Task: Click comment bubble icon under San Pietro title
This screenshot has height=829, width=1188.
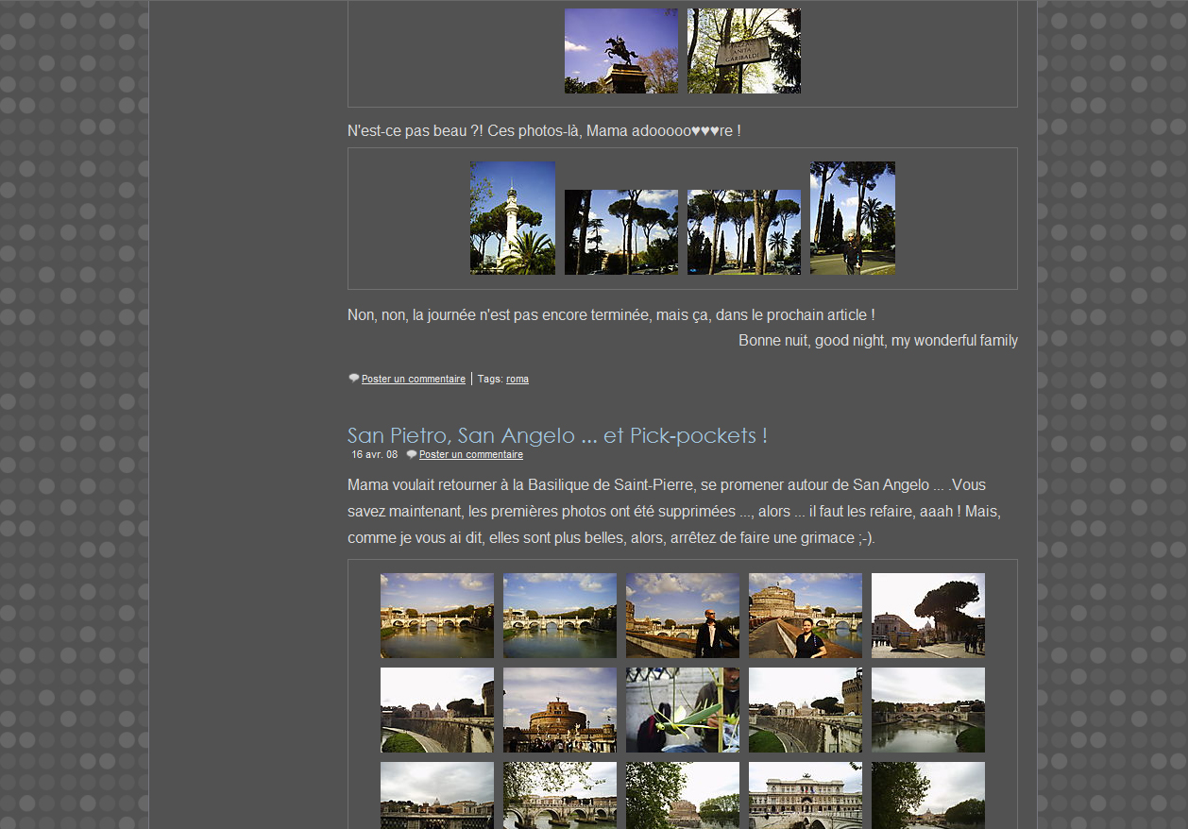Action: coord(412,454)
